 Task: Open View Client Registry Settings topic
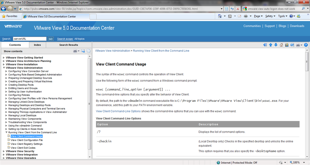[x=27, y=144]
